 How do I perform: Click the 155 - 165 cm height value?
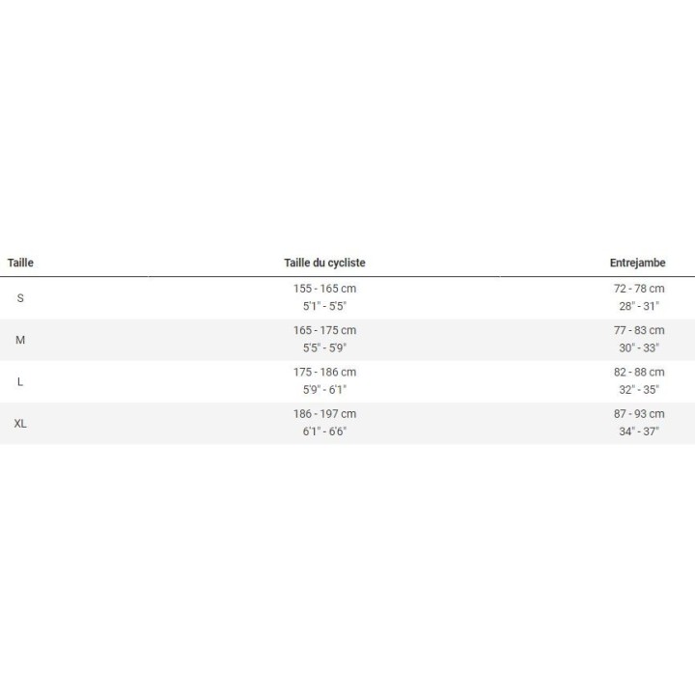[324, 289]
